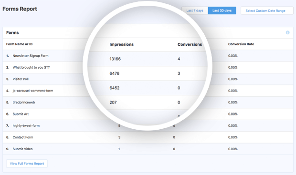Click the Form Name or ID header
Screen dimensions: 296x175
click(19, 44)
